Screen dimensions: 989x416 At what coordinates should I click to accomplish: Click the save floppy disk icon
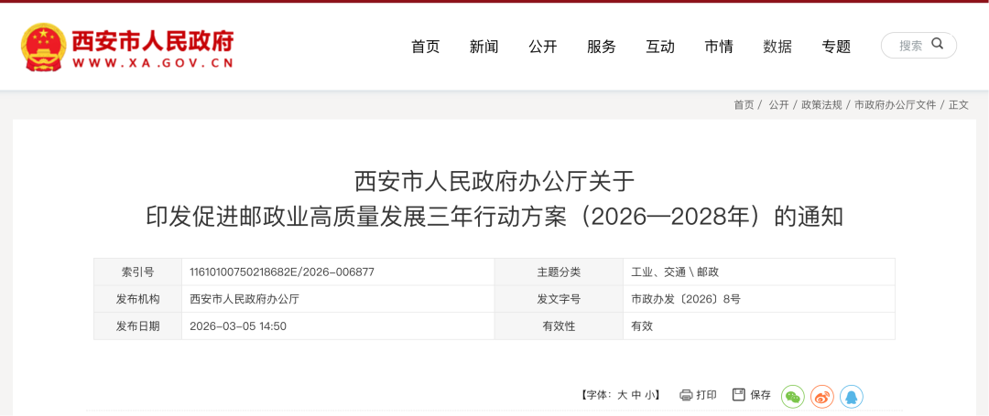click(x=739, y=394)
